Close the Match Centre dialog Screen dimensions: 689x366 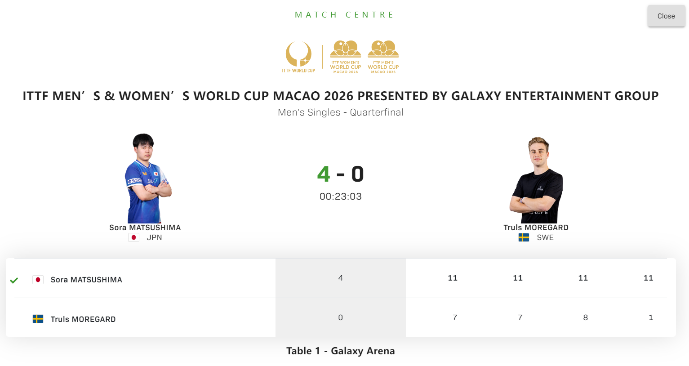click(x=666, y=16)
